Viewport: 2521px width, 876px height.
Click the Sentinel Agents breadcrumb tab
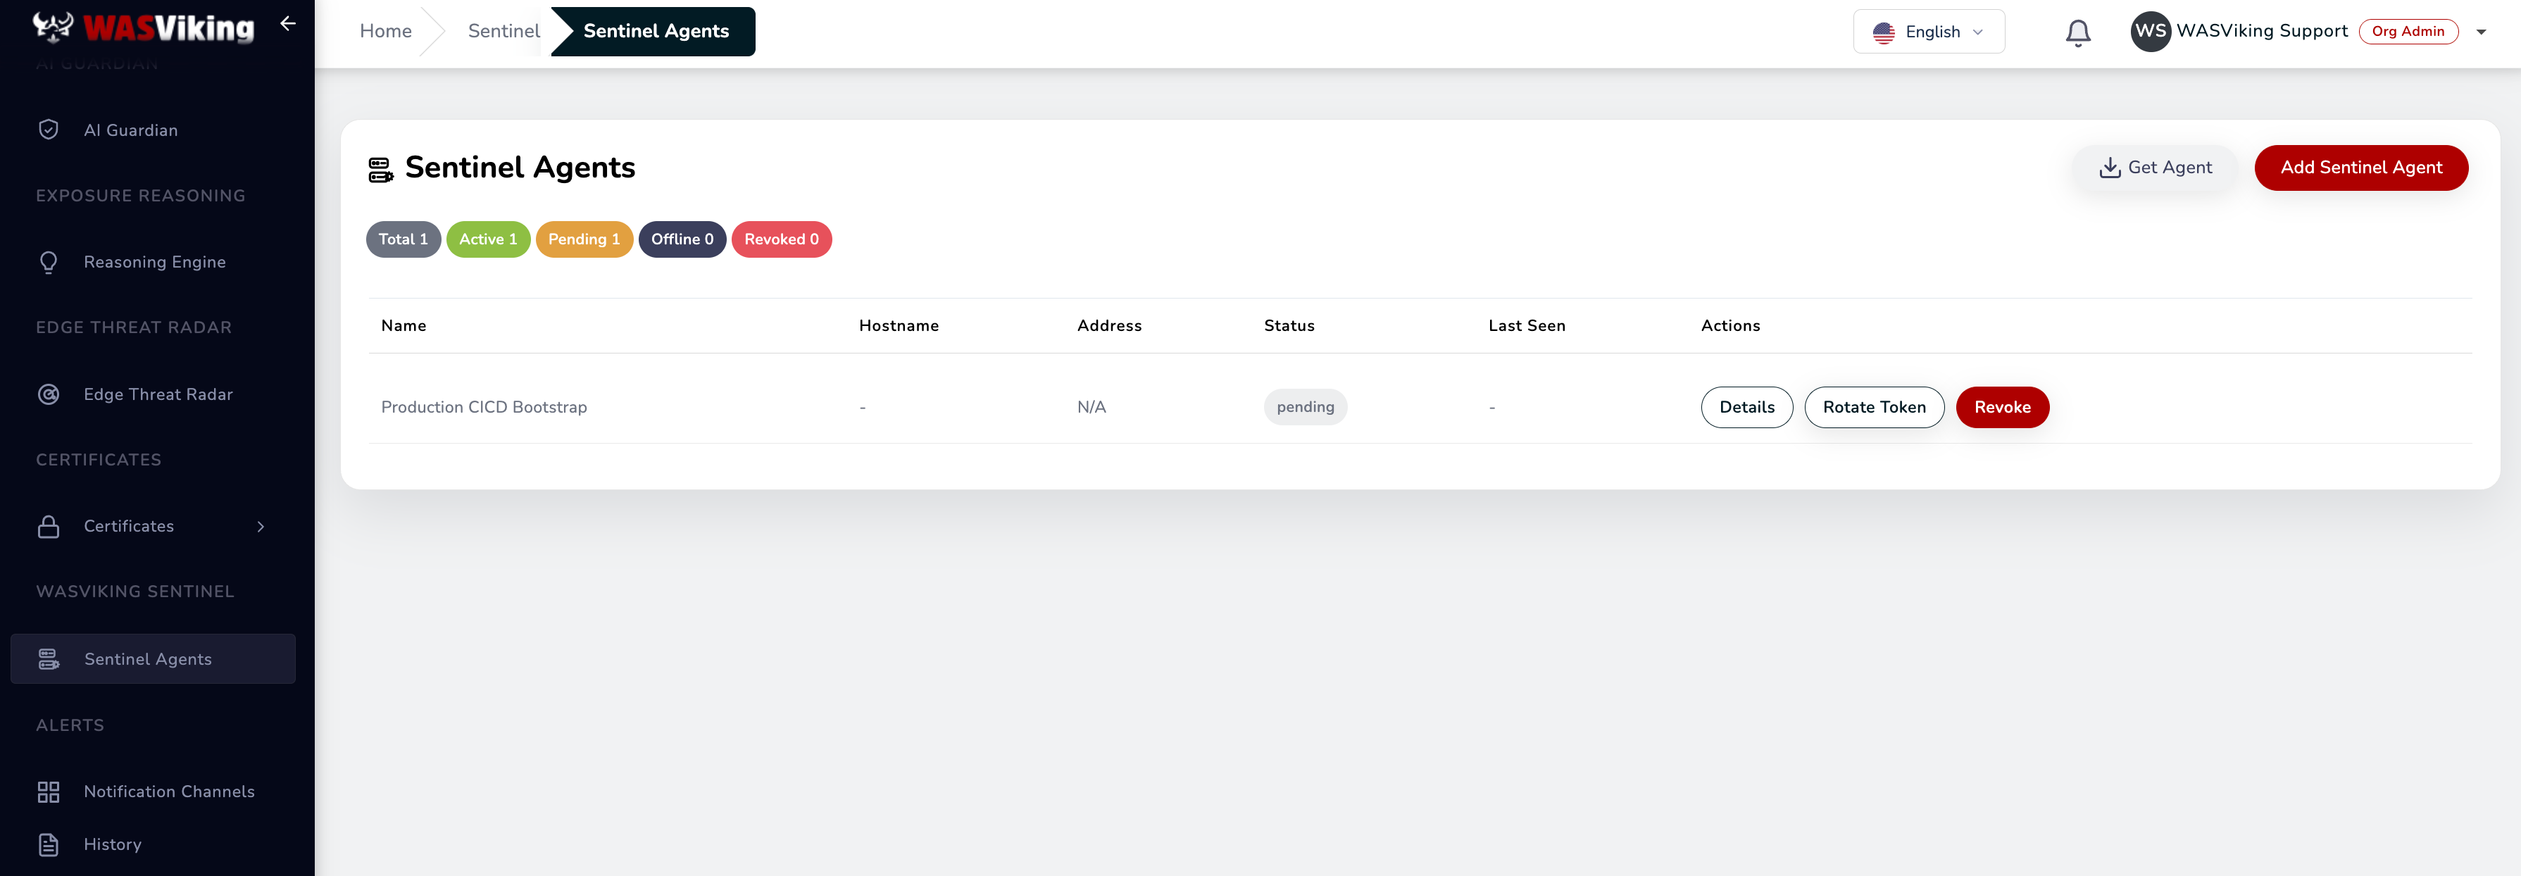[653, 31]
